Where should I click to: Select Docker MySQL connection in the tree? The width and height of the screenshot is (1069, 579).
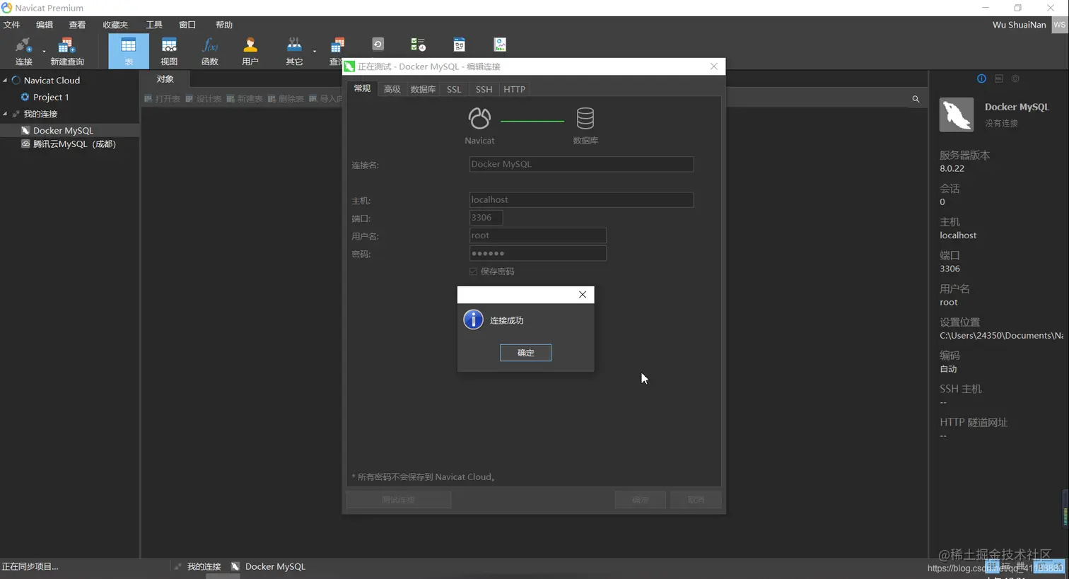point(63,130)
